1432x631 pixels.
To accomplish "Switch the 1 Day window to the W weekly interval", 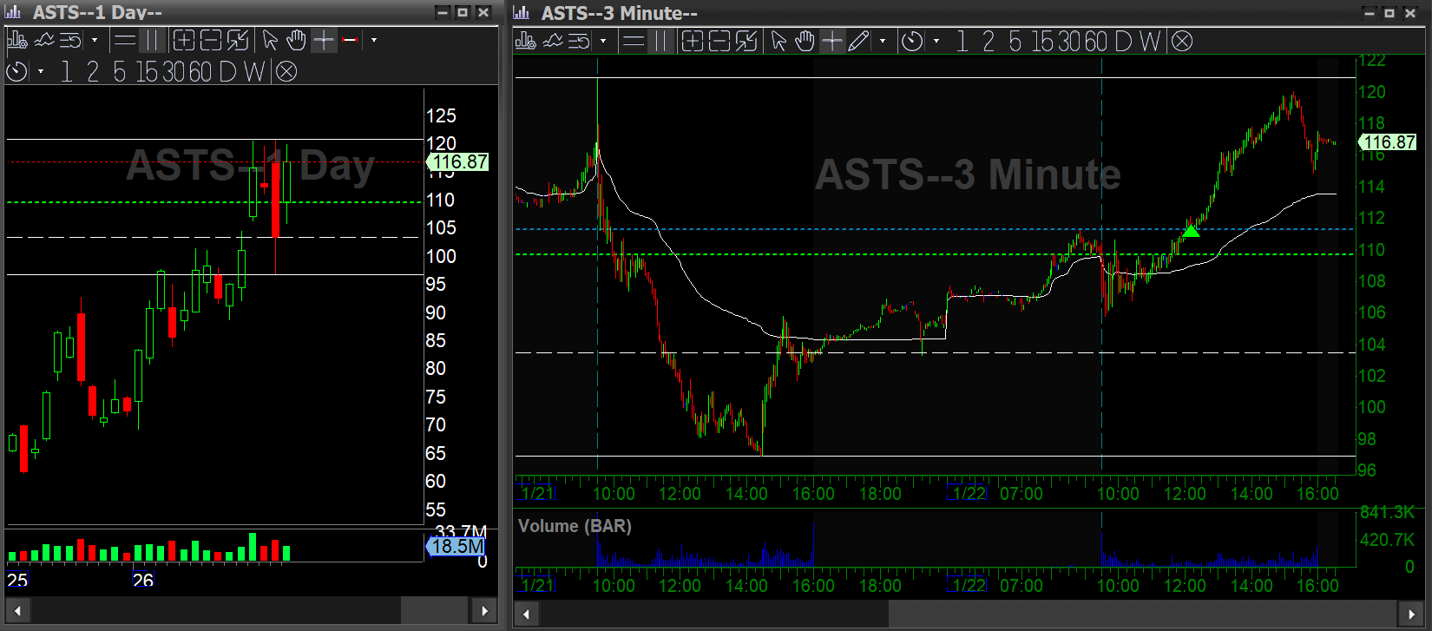I will tap(254, 72).
